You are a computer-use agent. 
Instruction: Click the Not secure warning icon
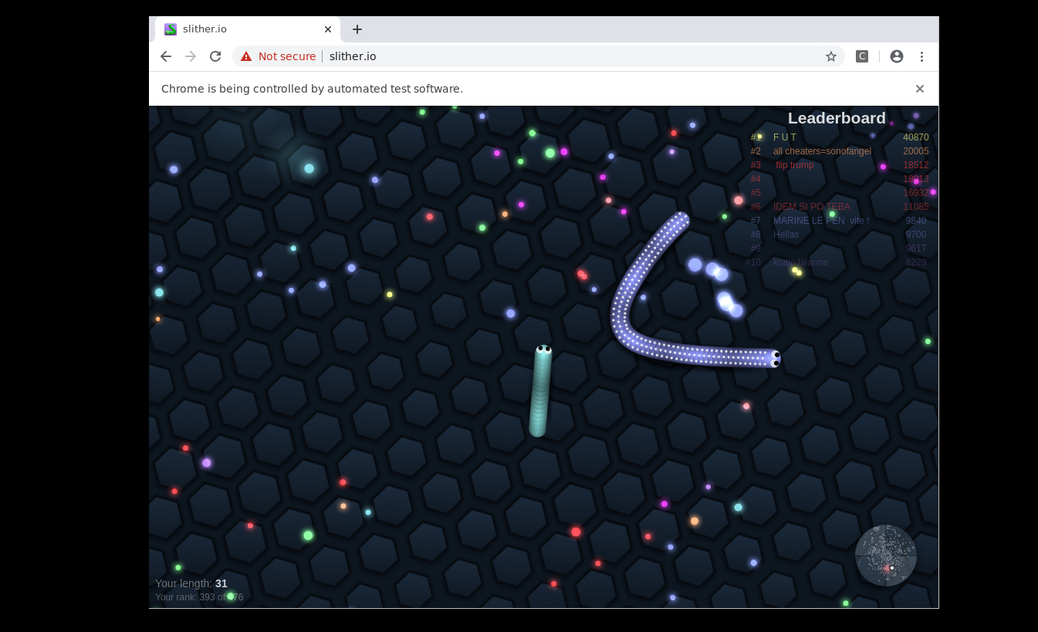[246, 56]
